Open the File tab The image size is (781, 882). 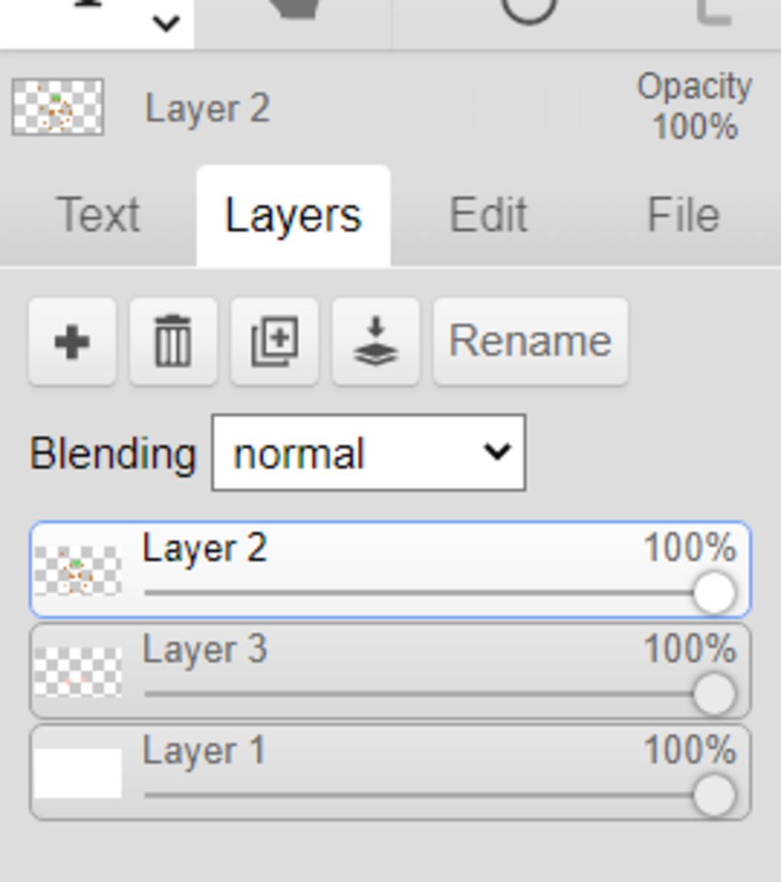click(x=683, y=216)
